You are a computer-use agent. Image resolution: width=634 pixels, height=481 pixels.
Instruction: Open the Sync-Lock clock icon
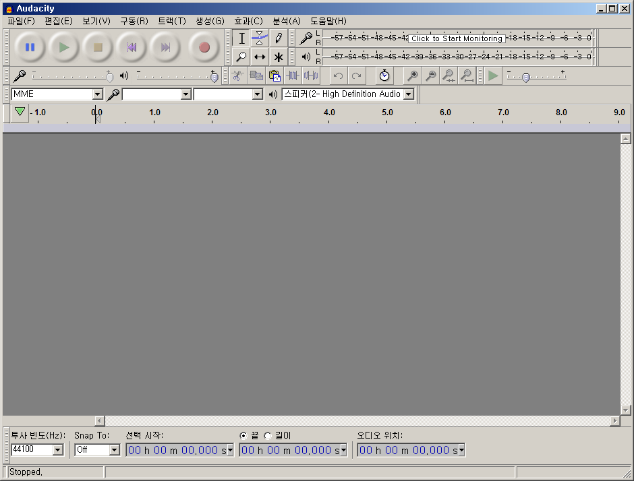[x=384, y=75]
